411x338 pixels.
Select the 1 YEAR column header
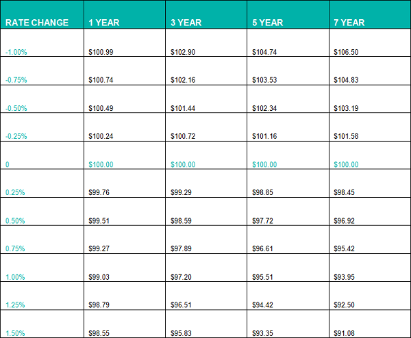coord(104,23)
